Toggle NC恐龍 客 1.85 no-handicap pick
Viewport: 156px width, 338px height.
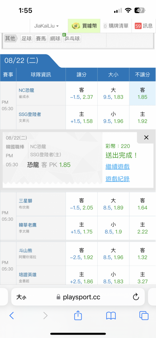point(142,93)
